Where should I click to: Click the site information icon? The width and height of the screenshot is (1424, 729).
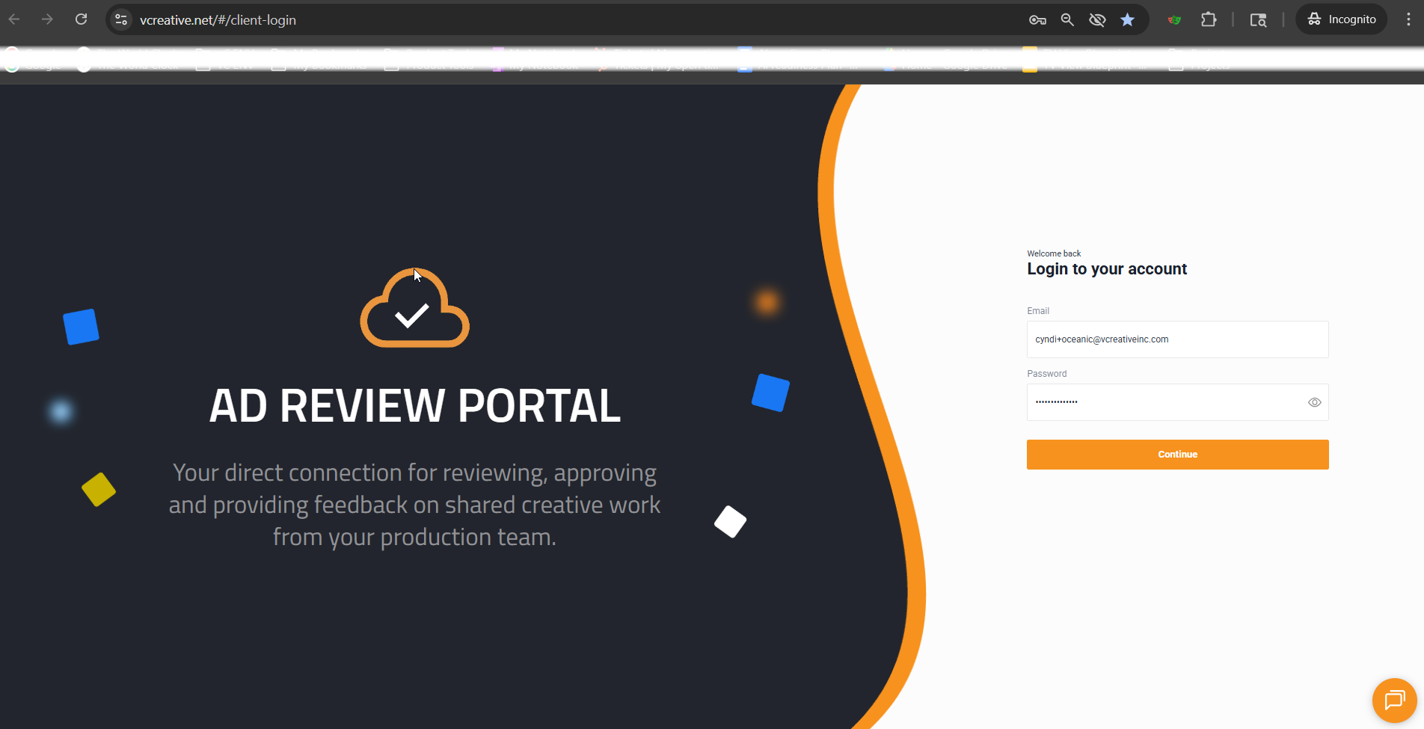[x=121, y=20]
